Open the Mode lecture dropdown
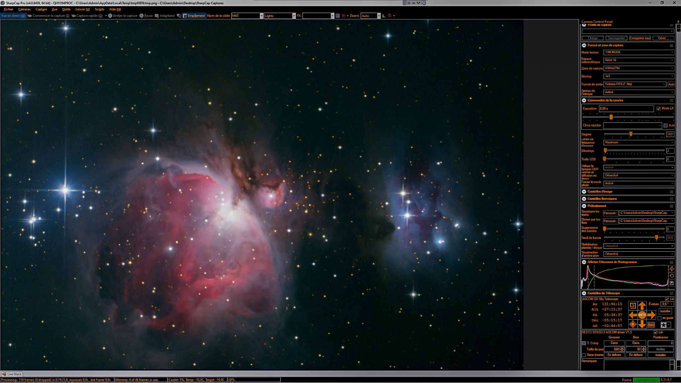 [x=639, y=52]
